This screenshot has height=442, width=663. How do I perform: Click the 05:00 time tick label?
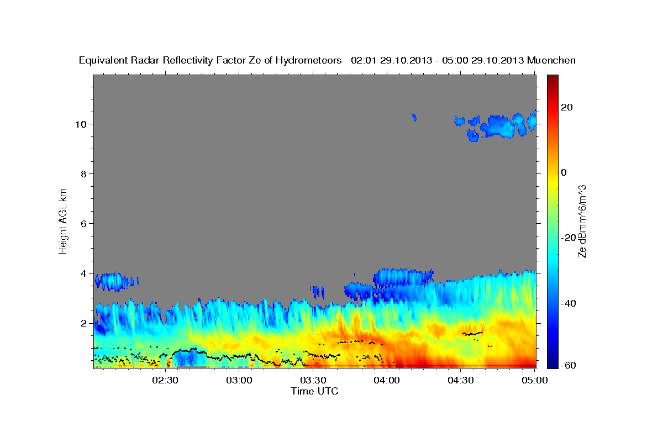coord(535,380)
